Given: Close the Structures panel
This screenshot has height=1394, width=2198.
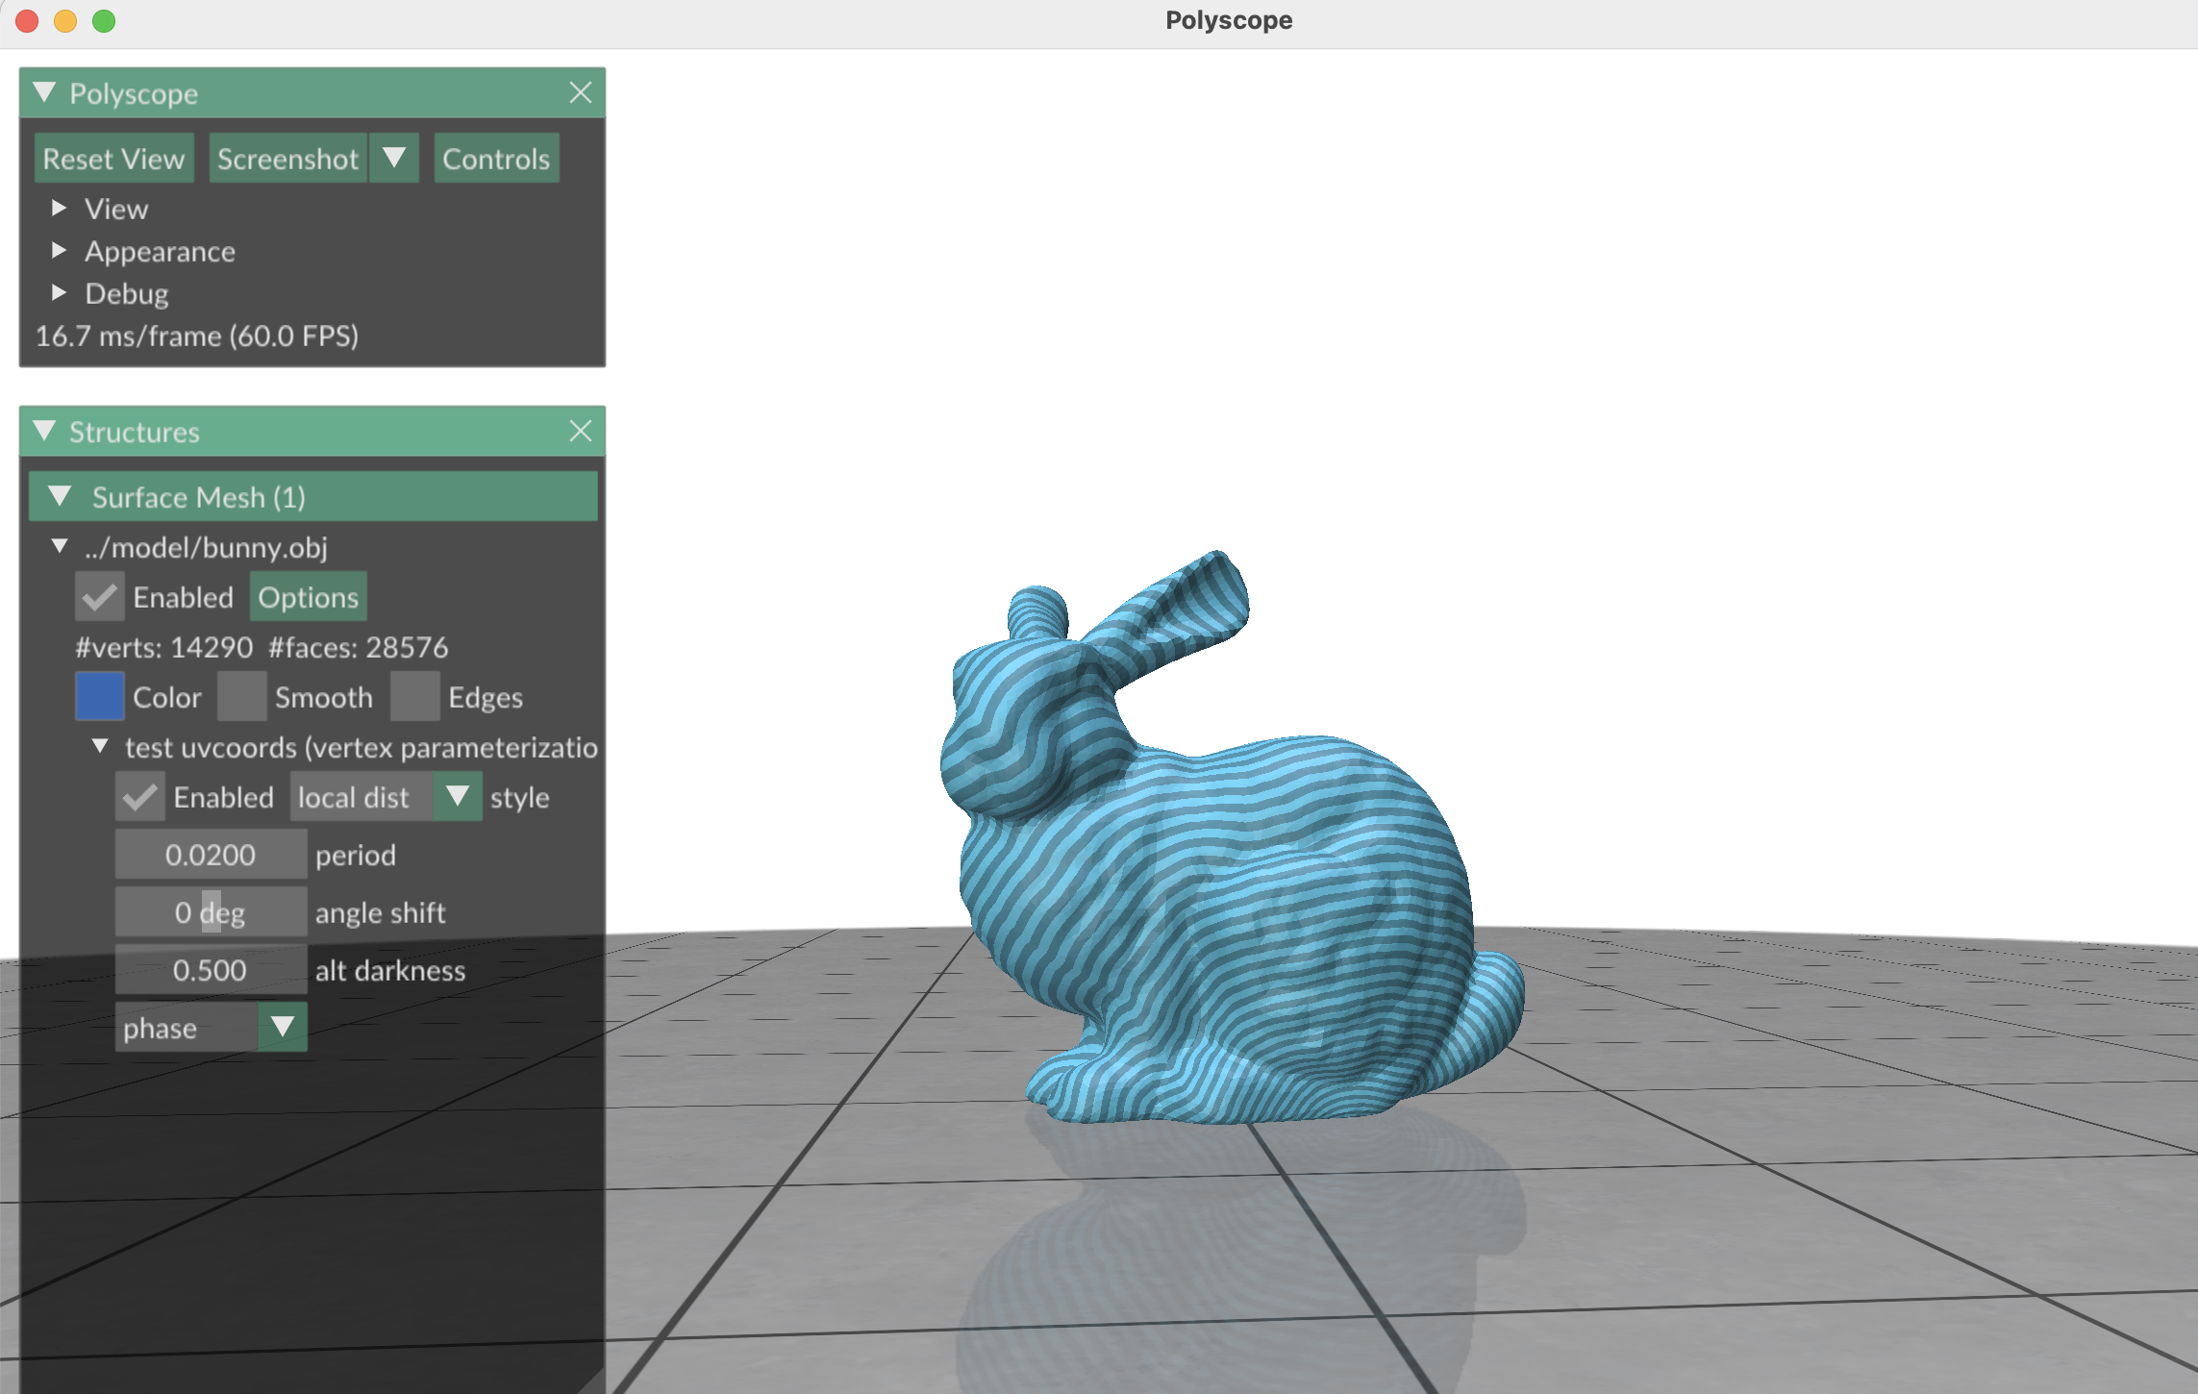Looking at the screenshot, I should (581, 432).
